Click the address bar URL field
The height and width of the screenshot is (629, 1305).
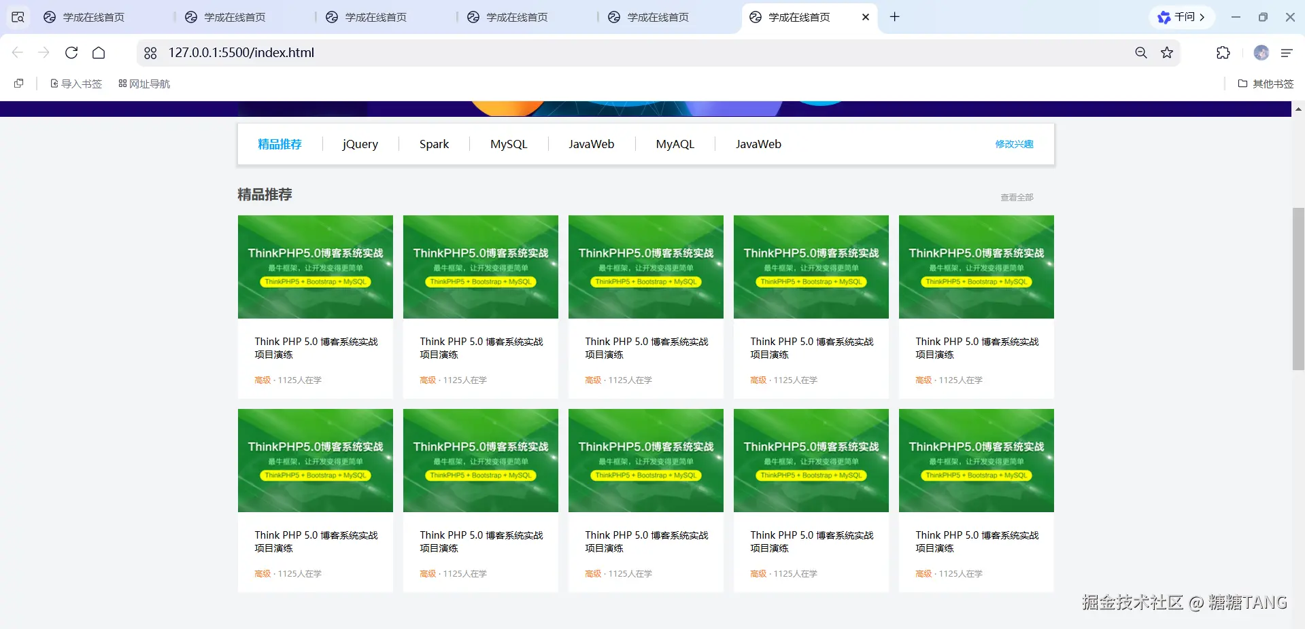click(x=612, y=53)
